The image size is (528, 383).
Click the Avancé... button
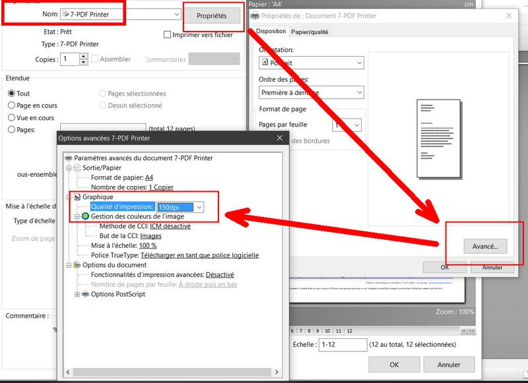[x=485, y=247]
